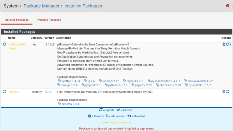The width and height of the screenshot is (233, 131).
Task: Open the python37-3.7.7 dependency link
Action: click(118, 85)
